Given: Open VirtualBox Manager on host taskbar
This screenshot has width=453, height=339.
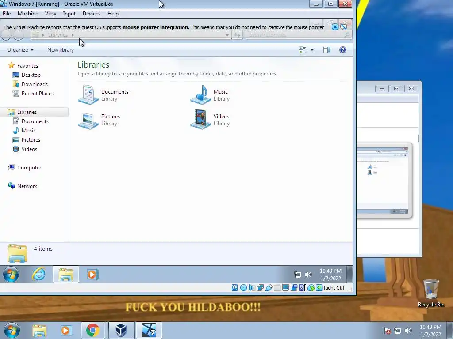Looking at the screenshot, I should (x=121, y=330).
